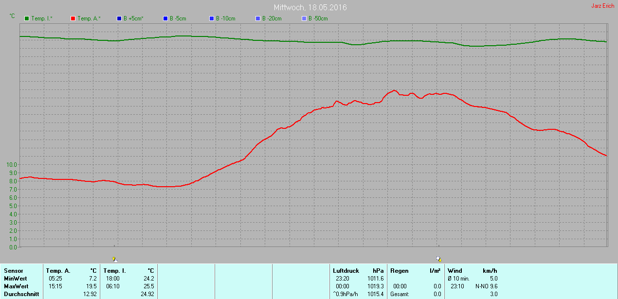
Task: Select the 'B -5cm' legend label
Action: 178,18
